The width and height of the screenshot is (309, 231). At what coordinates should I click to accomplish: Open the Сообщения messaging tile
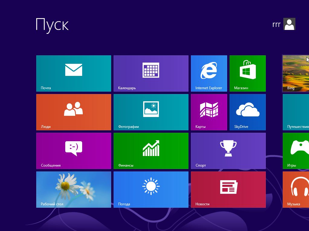74,151
